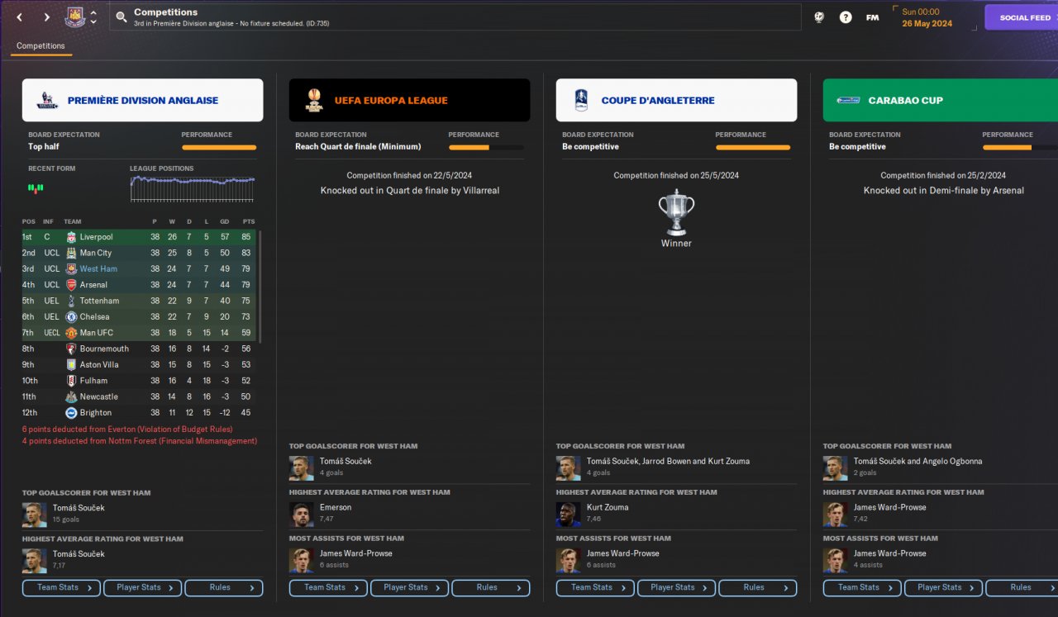The width and height of the screenshot is (1058, 617).
Task: Click the FA Cup winner trophy icon
Action: [x=676, y=212]
